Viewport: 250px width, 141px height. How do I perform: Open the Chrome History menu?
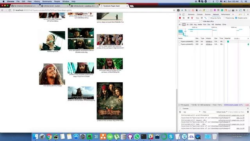click(37, 2)
